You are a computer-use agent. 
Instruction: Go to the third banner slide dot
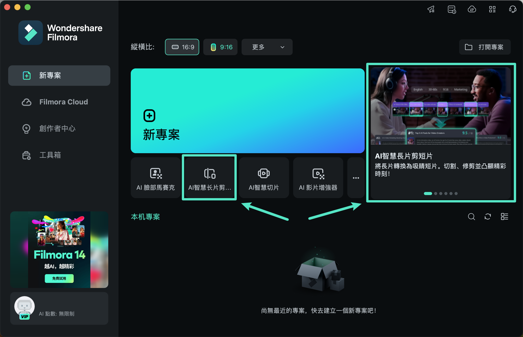(x=441, y=194)
